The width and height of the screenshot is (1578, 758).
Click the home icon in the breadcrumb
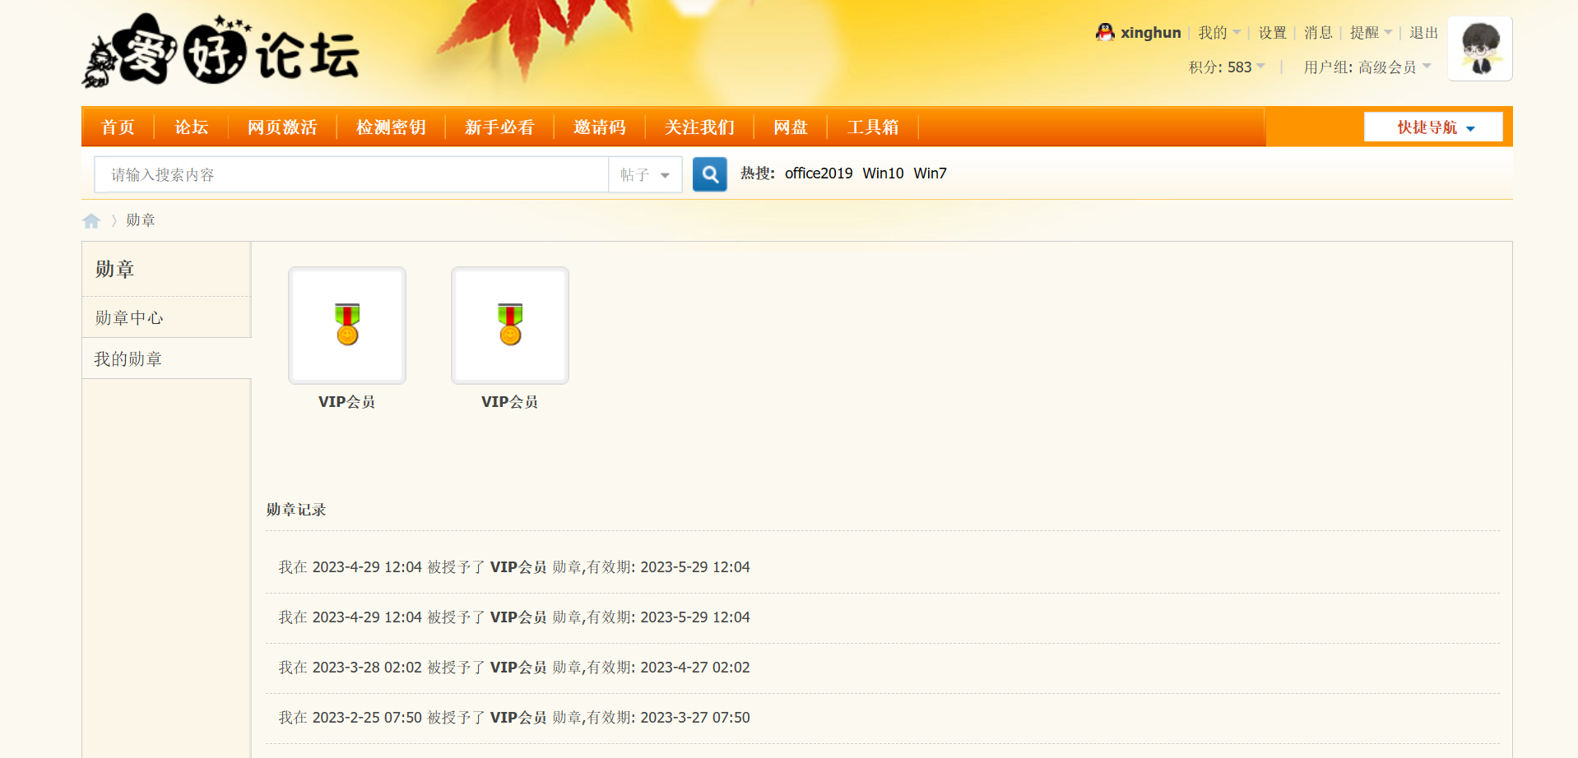click(91, 220)
